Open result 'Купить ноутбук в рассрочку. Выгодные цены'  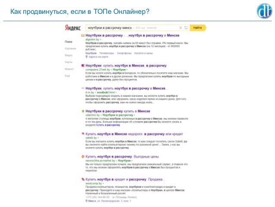click(122, 156)
